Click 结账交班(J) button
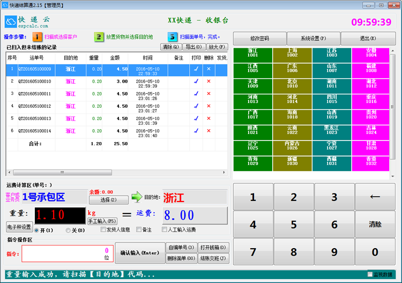Viewport: 402px width, 283px height. coord(213,258)
